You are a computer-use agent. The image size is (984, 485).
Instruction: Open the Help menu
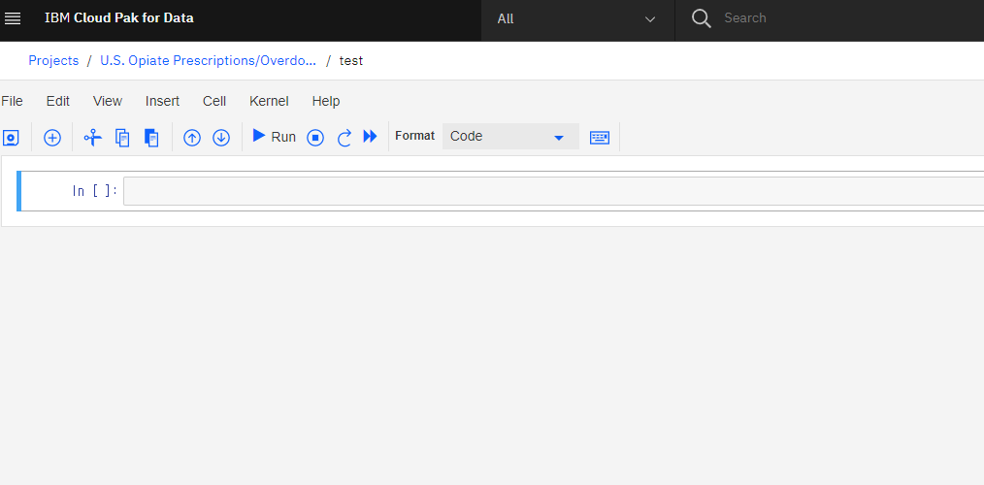click(326, 101)
